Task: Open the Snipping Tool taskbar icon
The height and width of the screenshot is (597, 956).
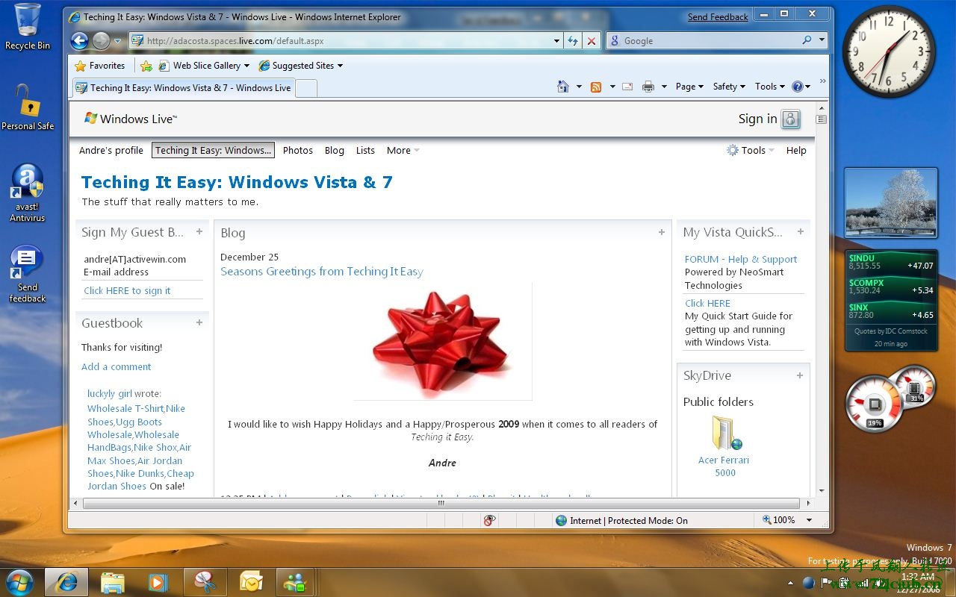Action: point(205,582)
